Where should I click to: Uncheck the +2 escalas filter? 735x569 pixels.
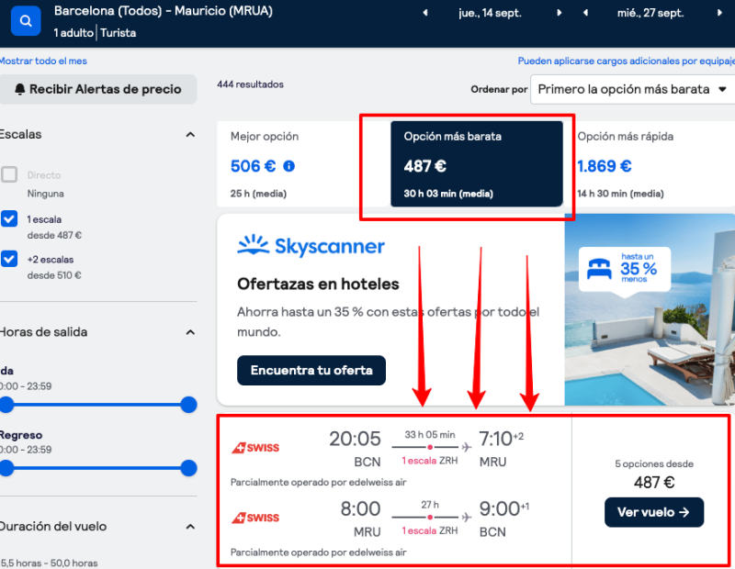tap(9, 259)
